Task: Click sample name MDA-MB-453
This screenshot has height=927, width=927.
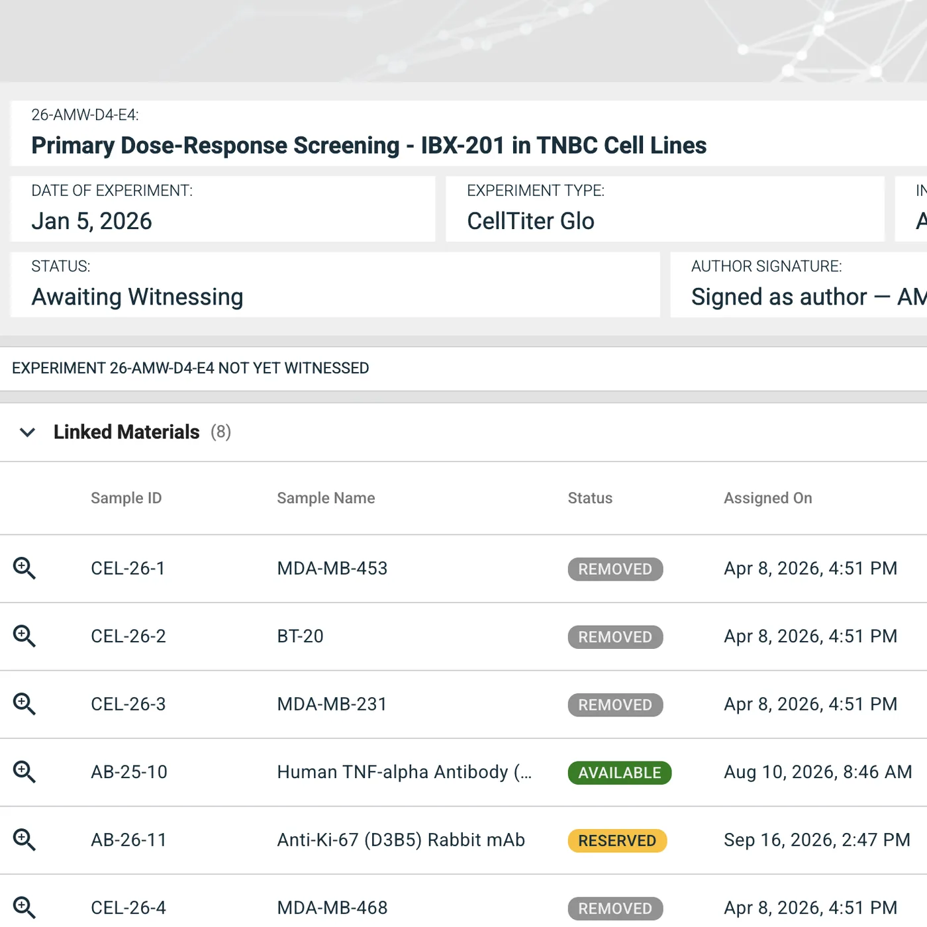Action: coord(332,568)
